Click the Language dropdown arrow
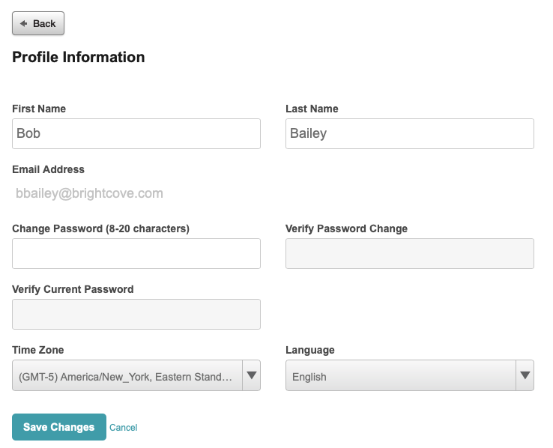 (525, 375)
